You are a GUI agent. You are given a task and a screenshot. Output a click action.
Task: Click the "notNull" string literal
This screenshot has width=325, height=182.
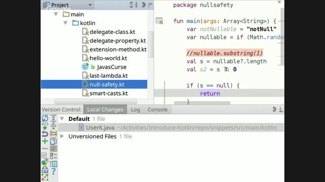[x=262, y=29]
